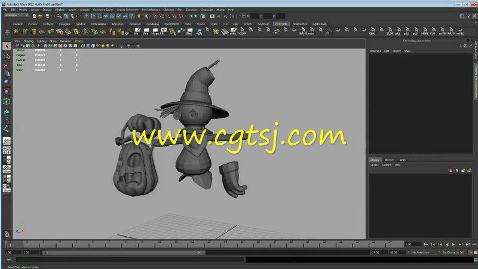Image resolution: width=478 pixels, height=269 pixels.
Task: Open the render view clapperboard icon
Action: tap(212, 16)
